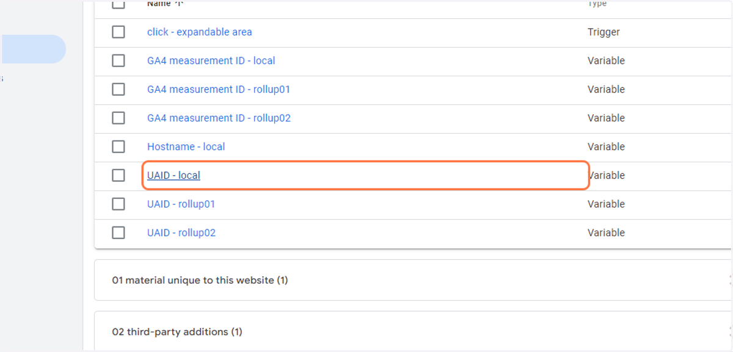This screenshot has height=352, width=733.
Task: Tick checkbox for 'UAID - rollup02' row
Action: coord(119,232)
